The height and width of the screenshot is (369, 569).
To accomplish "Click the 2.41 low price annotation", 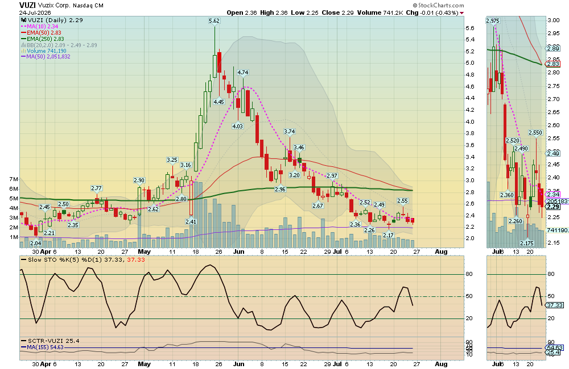I will click(x=191, y=221).
